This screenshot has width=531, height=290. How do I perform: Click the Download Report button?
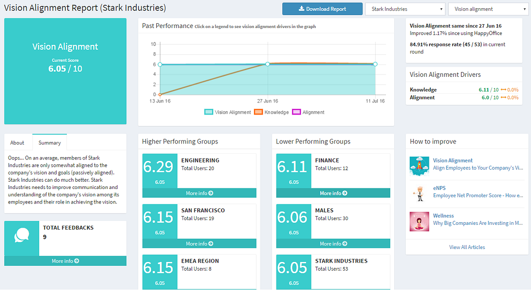click(322, 9)
